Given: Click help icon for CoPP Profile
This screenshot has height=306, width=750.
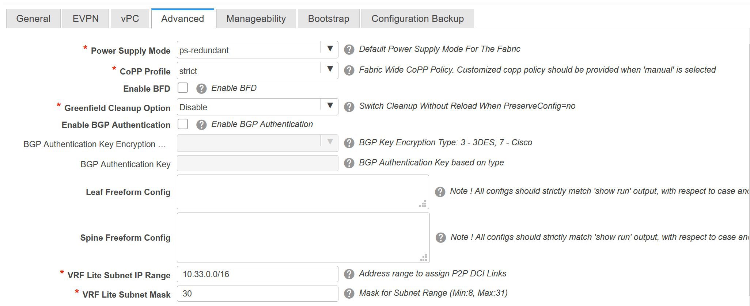Looking at the screenshot, I should pyautogui.click(x=349, y=70).
